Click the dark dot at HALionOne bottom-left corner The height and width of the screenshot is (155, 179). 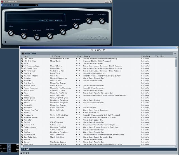point(5,42)
